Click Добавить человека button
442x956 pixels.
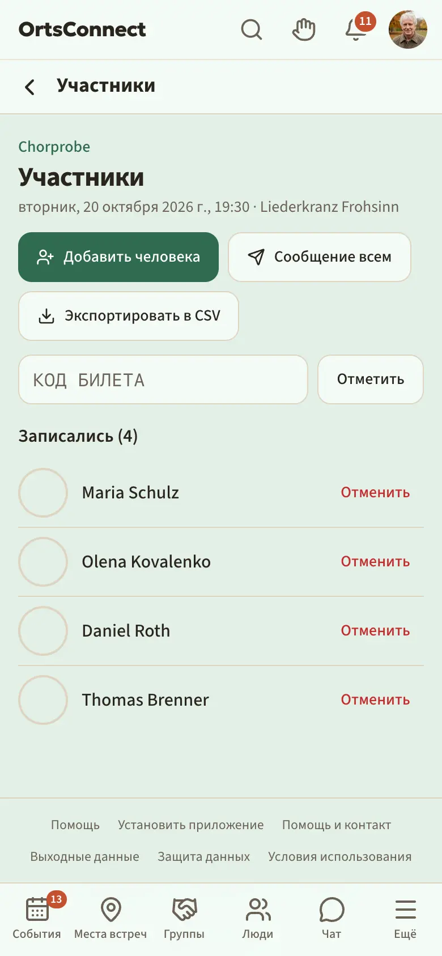(118, 257)
